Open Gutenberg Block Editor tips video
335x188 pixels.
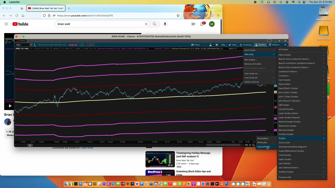click(193, 173)
